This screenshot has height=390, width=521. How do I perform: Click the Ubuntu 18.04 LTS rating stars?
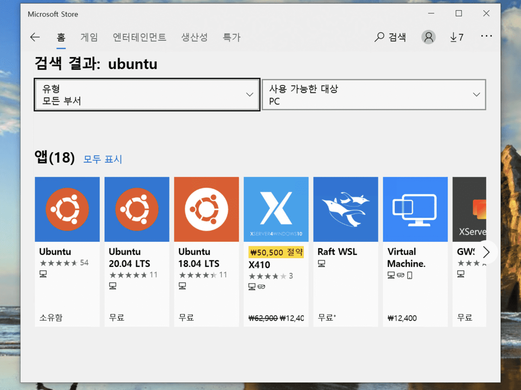197,275
